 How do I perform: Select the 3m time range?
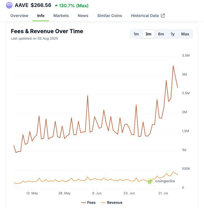[148, 34]
